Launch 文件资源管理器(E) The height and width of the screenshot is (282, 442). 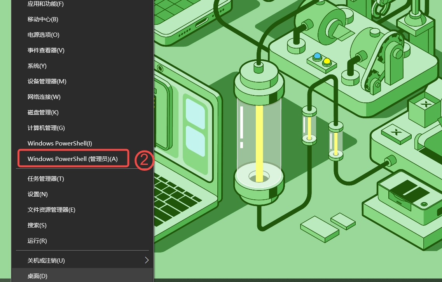tap(82, 210)
